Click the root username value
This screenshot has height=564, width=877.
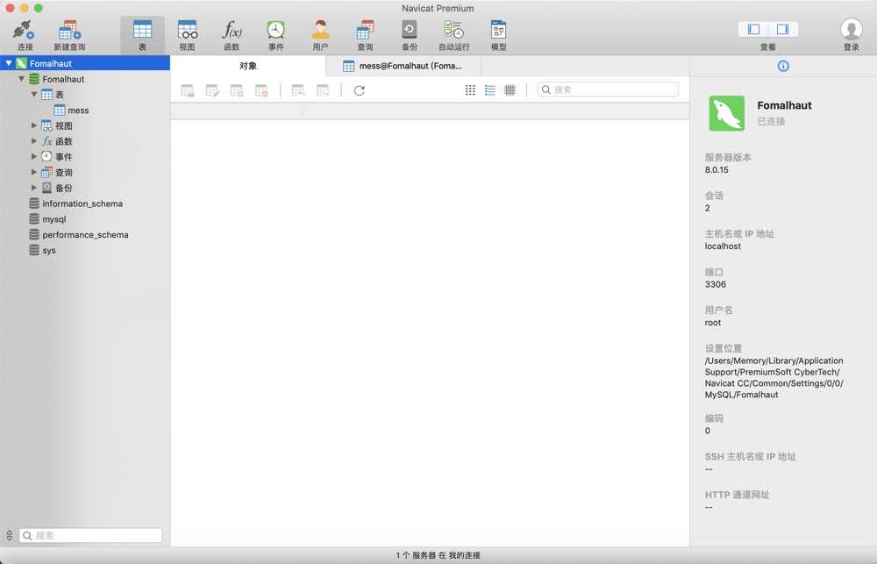click(712, 323)
